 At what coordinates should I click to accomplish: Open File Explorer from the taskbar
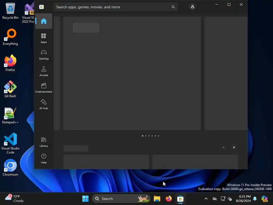157,199
